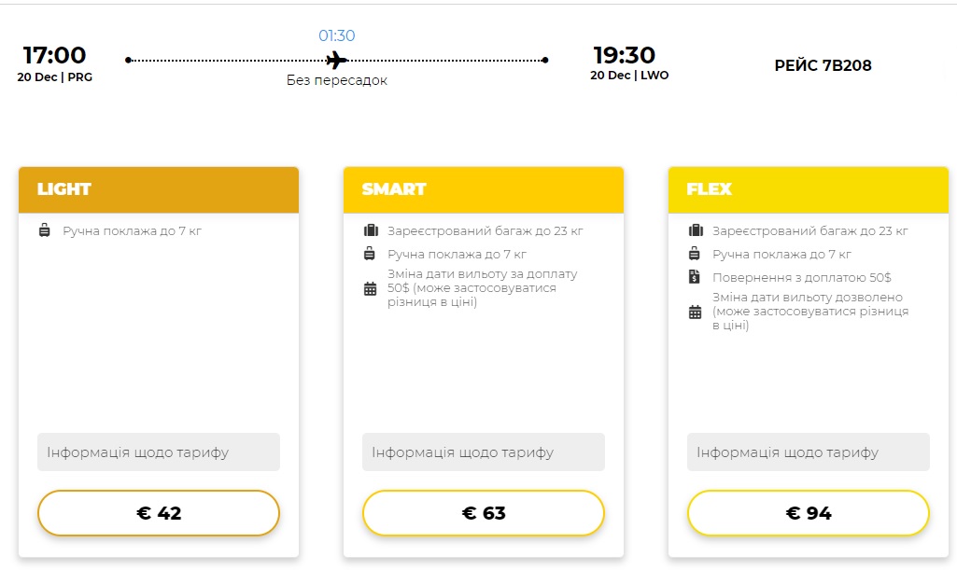Select the LIGHT fare for € 42

coord(159,513)
